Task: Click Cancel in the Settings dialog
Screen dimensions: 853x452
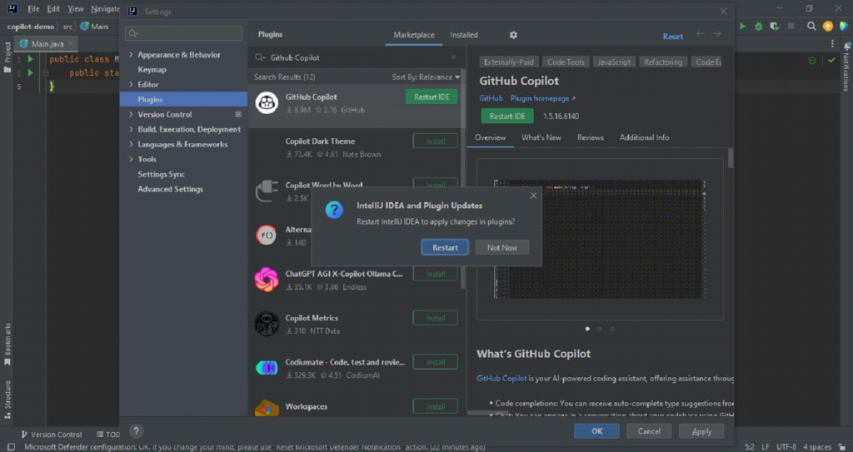Action: [x=649, y=431]
